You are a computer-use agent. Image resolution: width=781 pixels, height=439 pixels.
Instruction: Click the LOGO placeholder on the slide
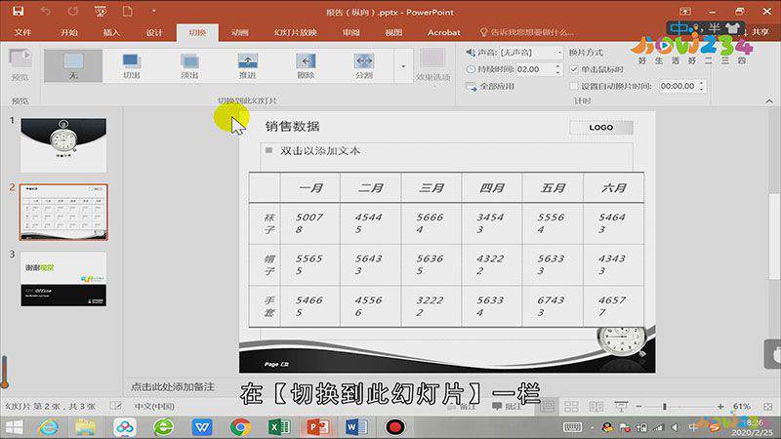[601, 128]
